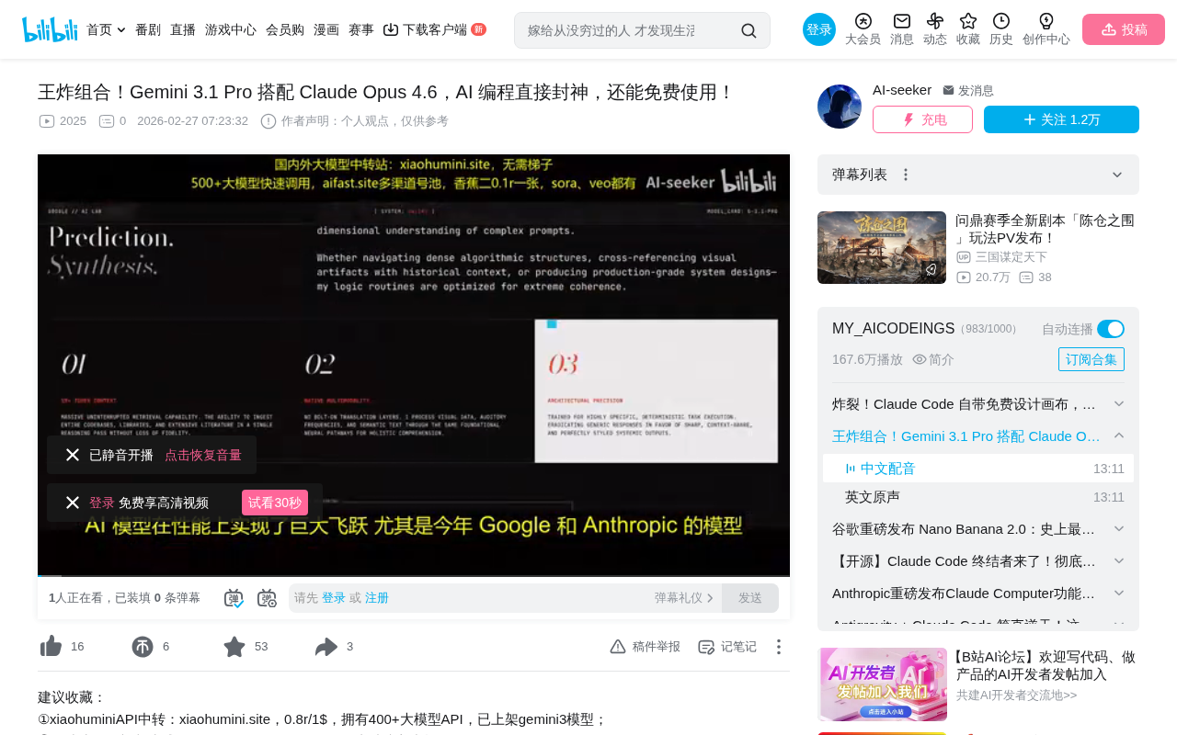Select the 英文原声 episode
Screen dimensions: 1177x735
(978, 497)
